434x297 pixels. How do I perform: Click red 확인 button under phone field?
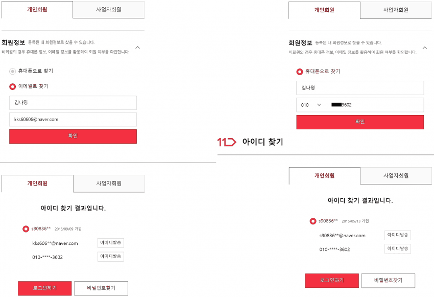(x=360, y=122)
